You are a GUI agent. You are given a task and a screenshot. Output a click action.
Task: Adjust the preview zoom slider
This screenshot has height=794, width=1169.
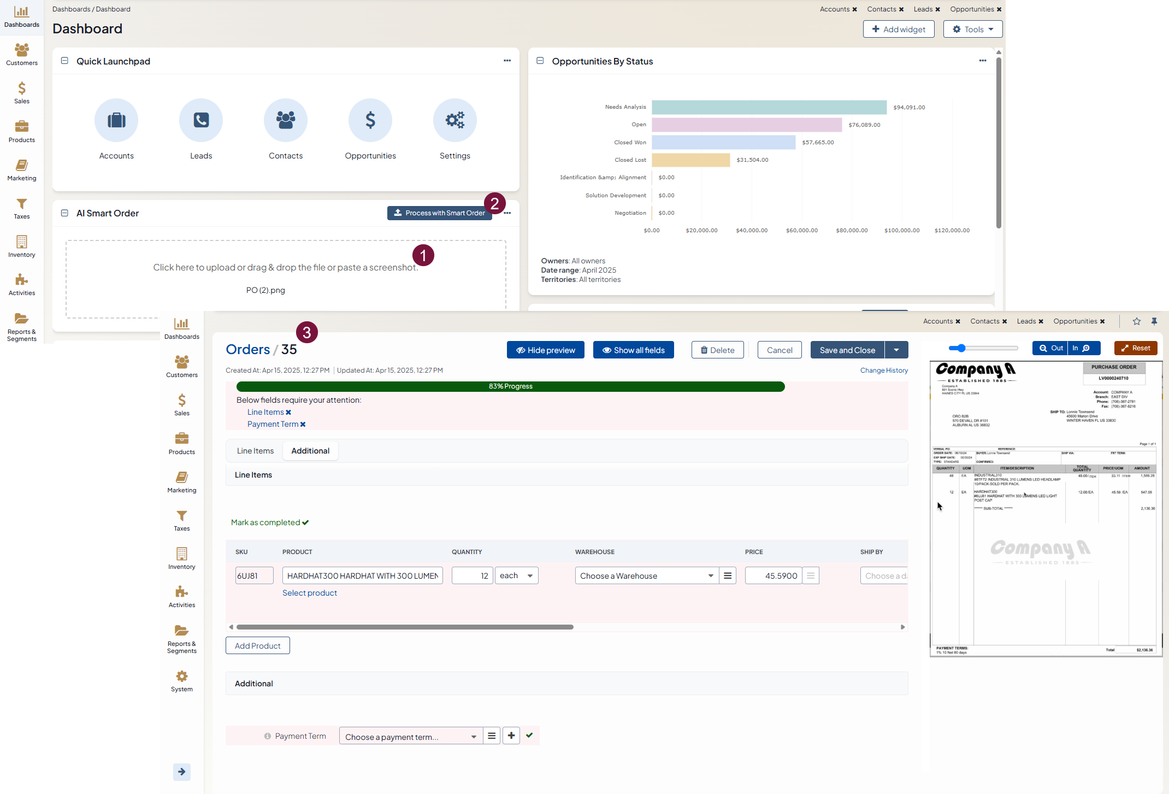(961, 348)
